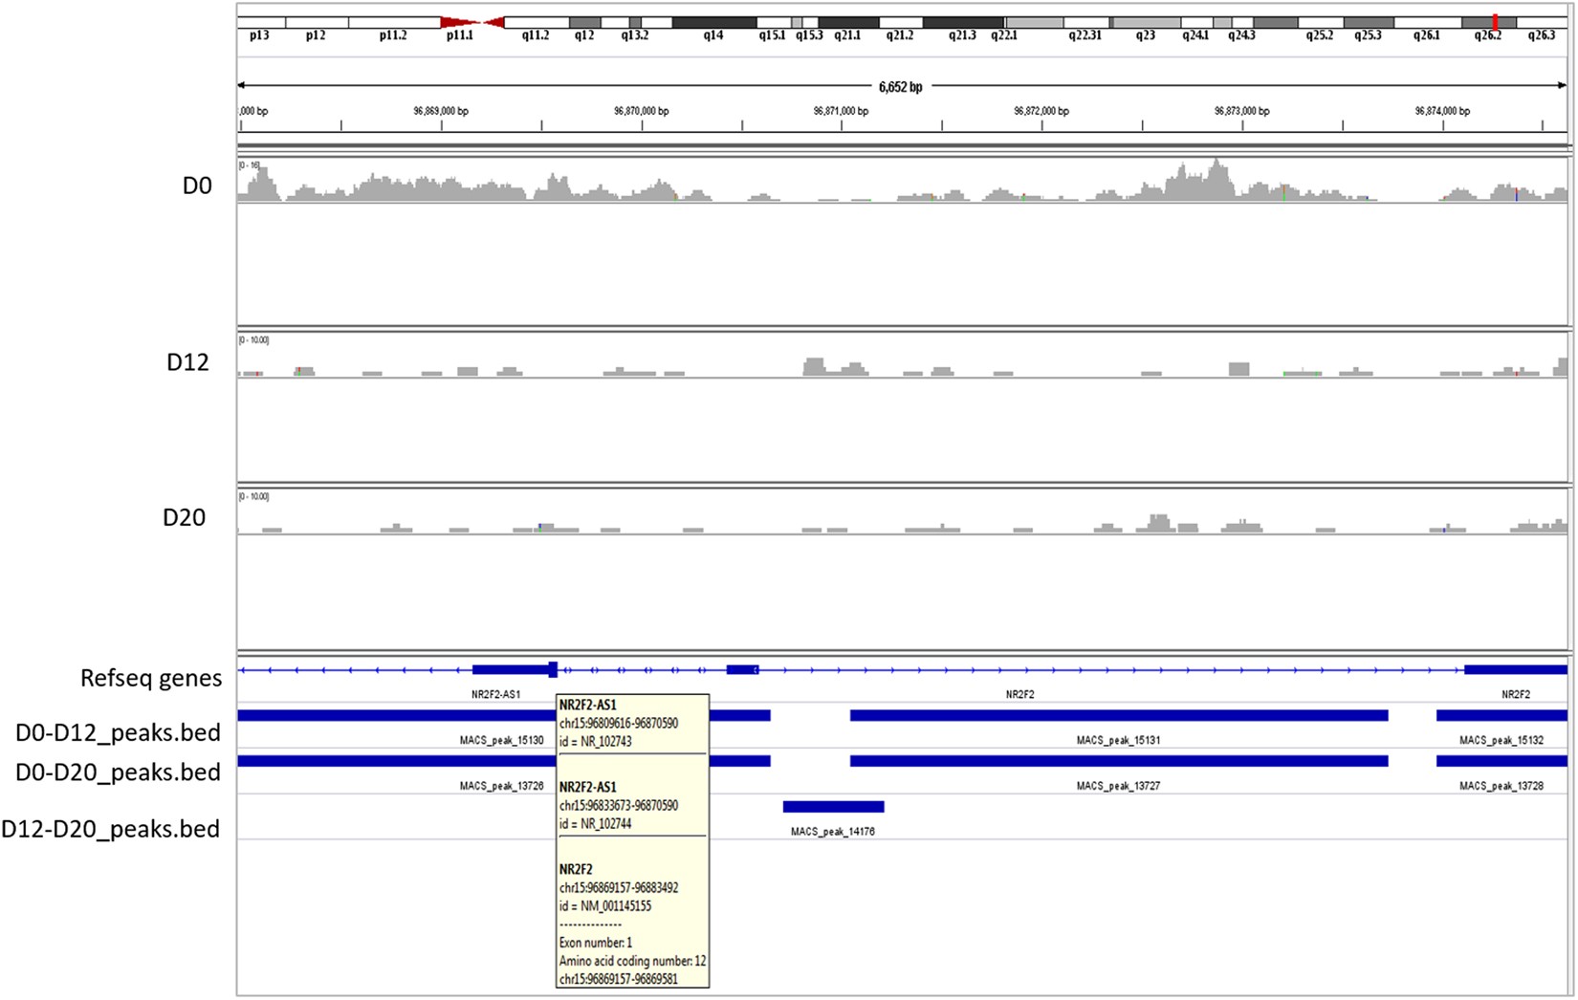Select the D20 track name
The height and width of the screenshot is (1000, 1578).
tap(184, 518)
